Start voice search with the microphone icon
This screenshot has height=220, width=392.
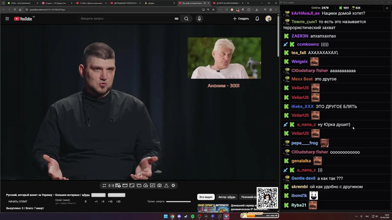pos(199,19)
